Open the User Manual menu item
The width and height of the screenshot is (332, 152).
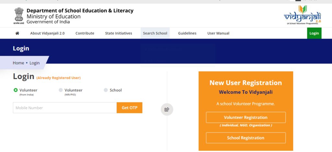pyautogui.click(x=218, y=33)
